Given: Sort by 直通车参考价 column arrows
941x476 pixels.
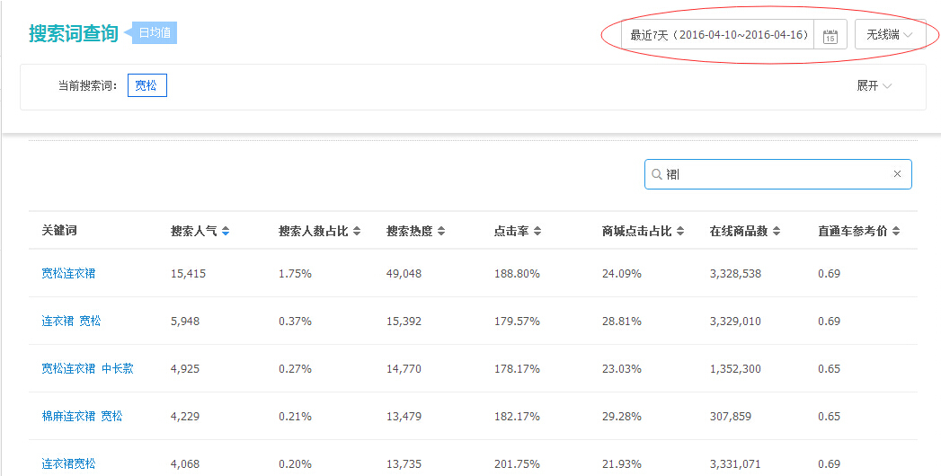Looking at the screenshot, I should tap(896, 232).
